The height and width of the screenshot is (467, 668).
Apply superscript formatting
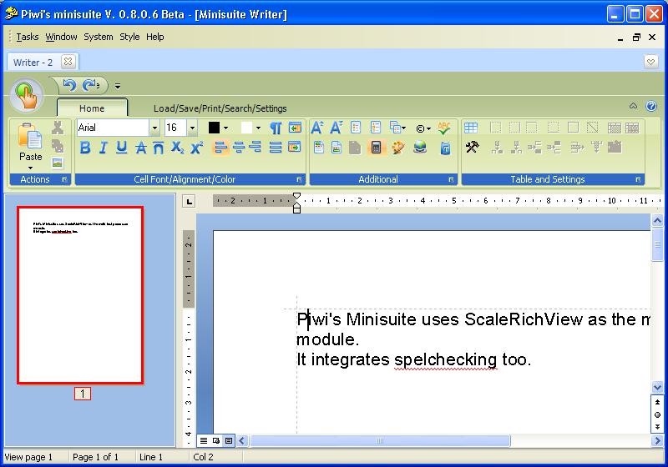click(197, 148)
